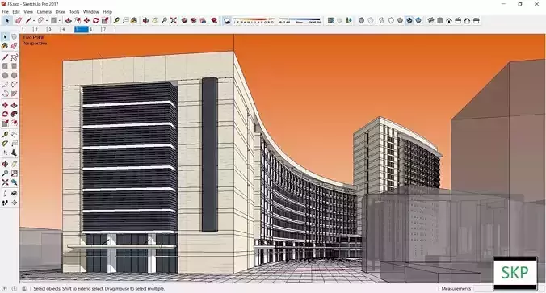Select the Walk footprints tool
This screenshot has width=546, height=293.
(5, 203)
